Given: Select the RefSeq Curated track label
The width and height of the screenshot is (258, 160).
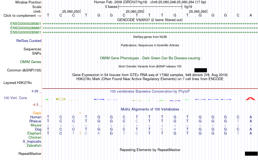Looking at the screenshot, I should coord(29,41).
